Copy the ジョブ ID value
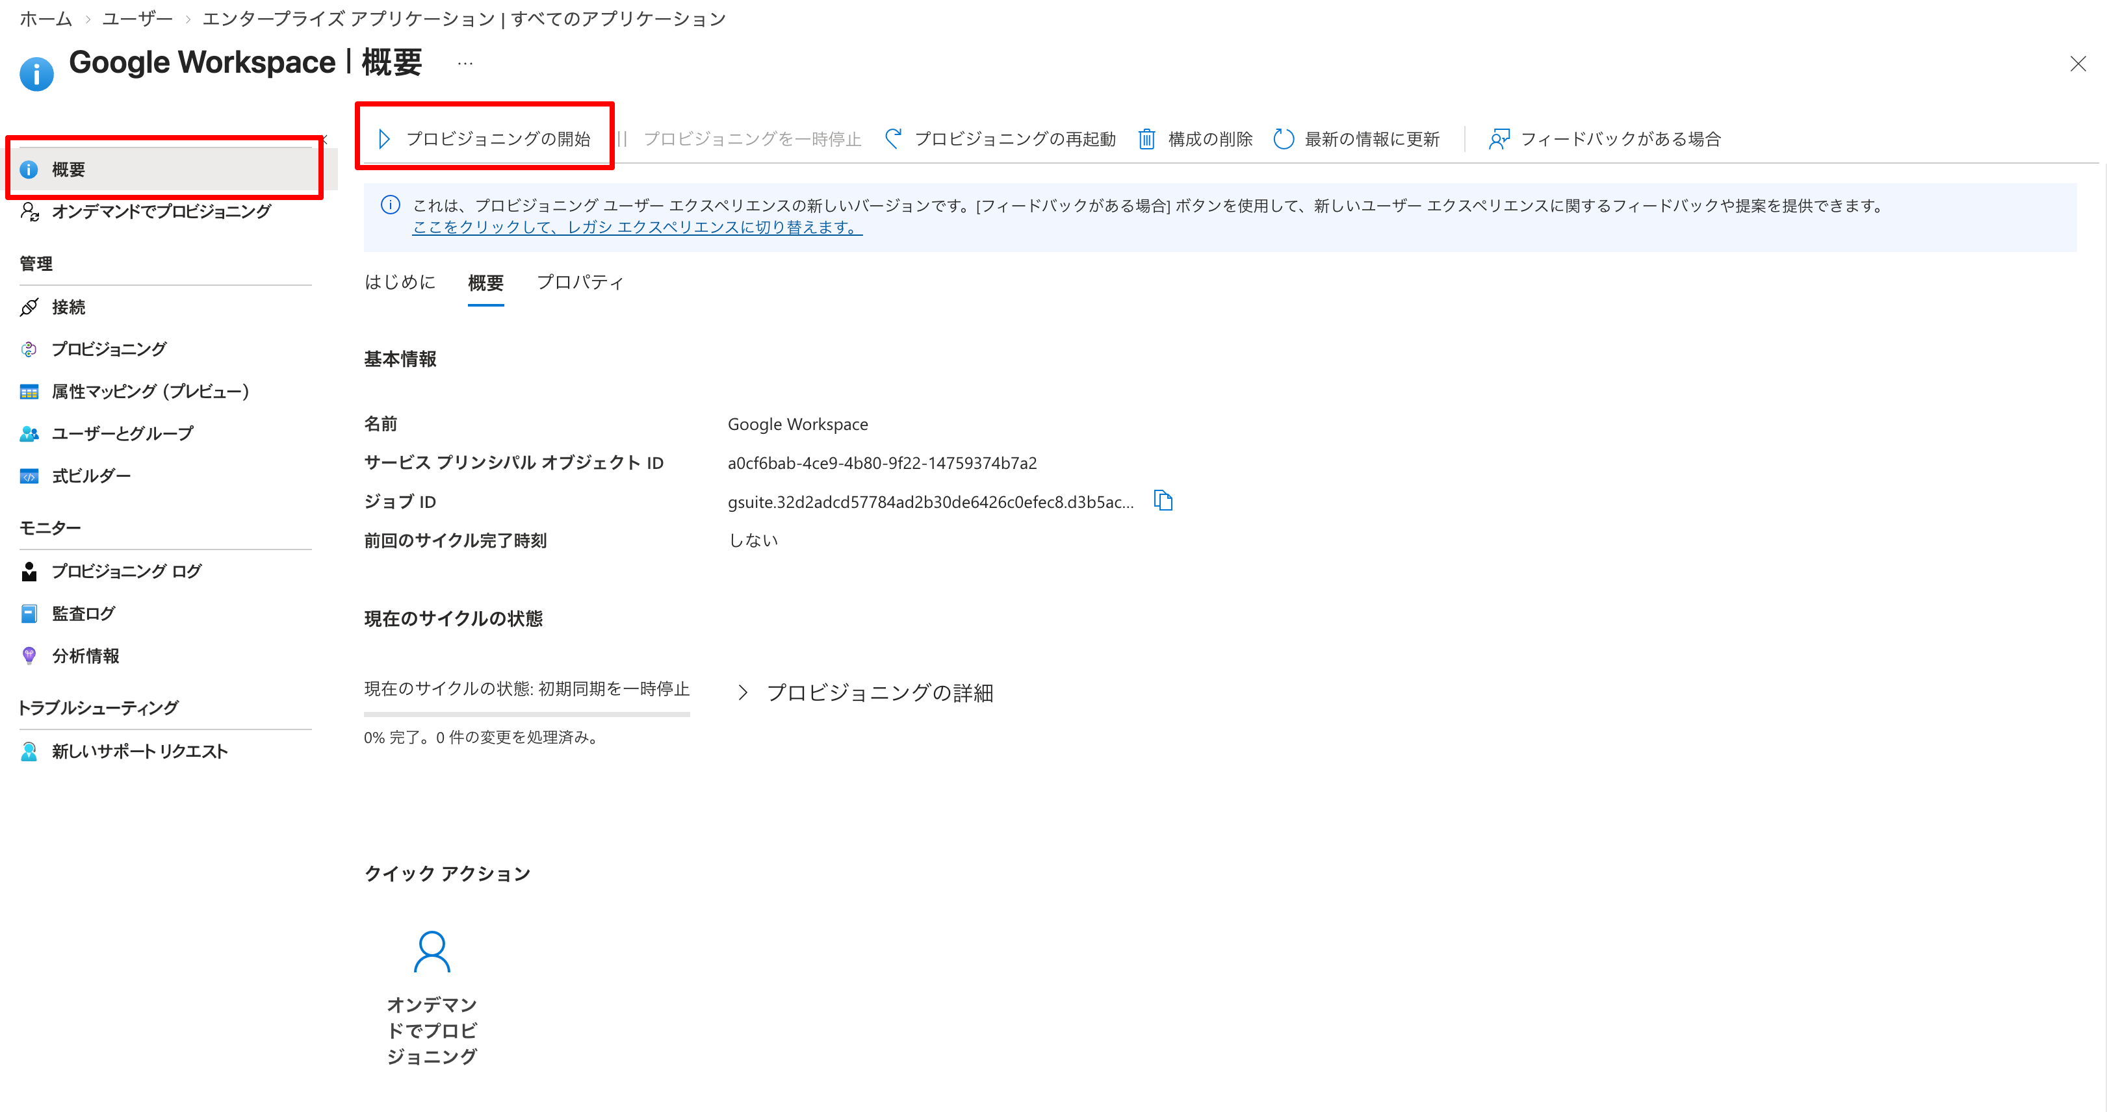This screenshot has height=1112, width=2107. click(1163, 500)
